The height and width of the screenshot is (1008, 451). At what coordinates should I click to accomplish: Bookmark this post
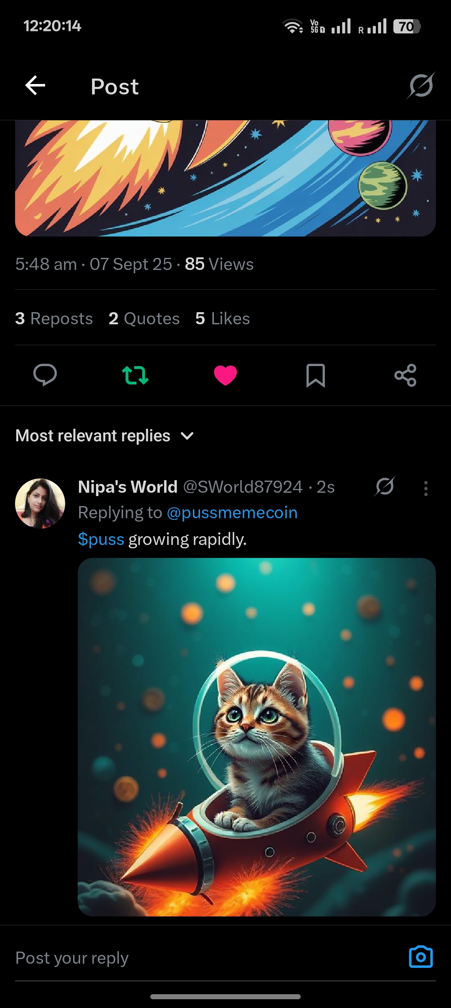click(315, 375)
